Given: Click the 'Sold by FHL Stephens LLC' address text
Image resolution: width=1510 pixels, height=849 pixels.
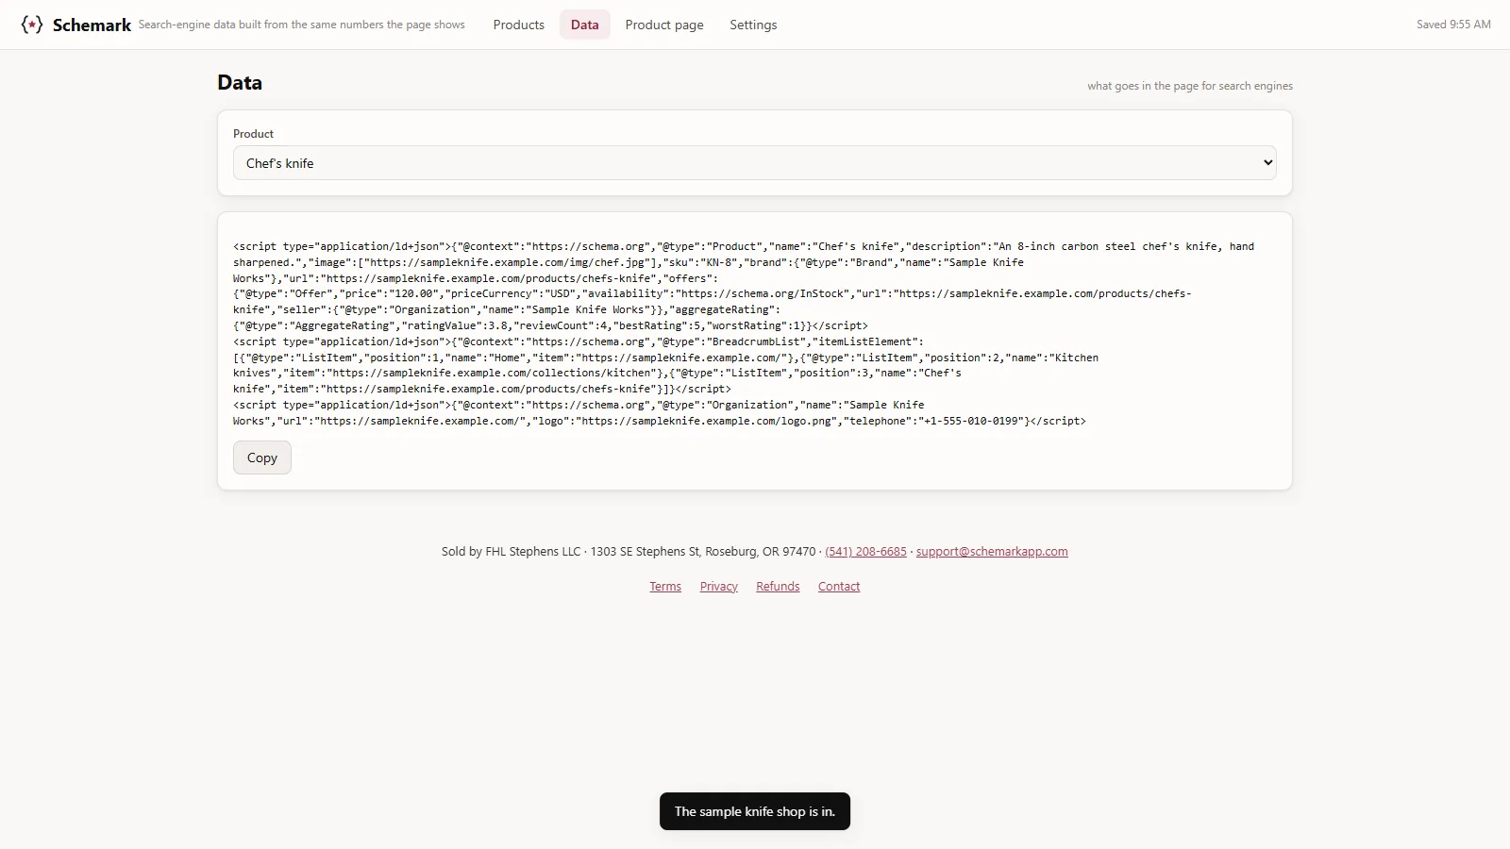Looking at the screenshot, I should coord(629,552).
